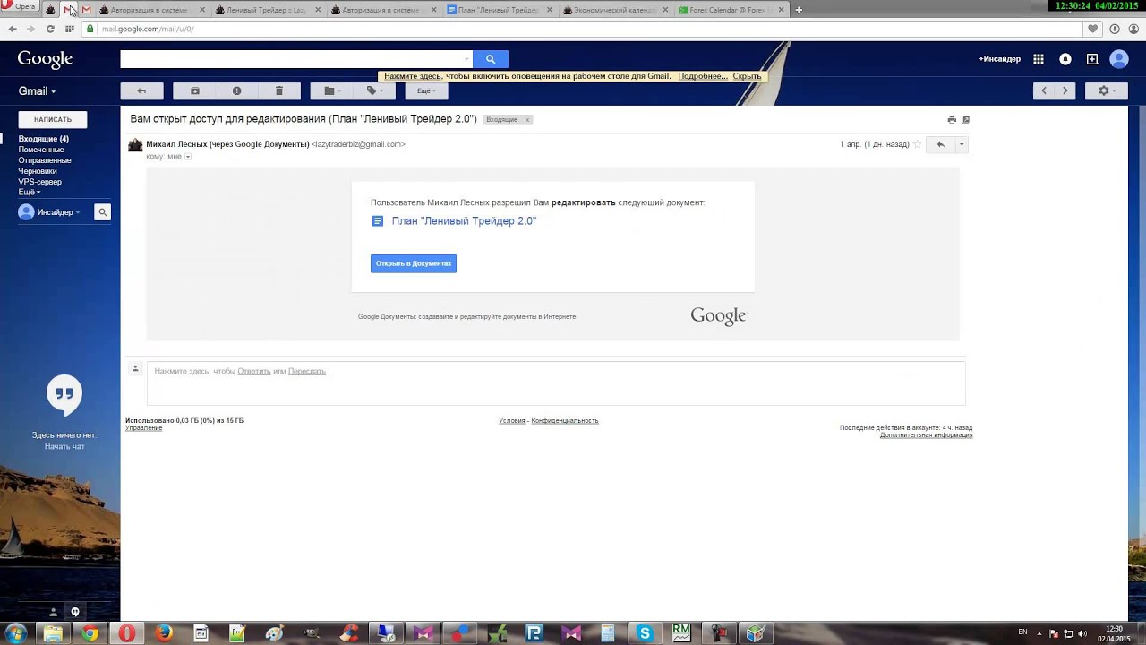
Task: Reply using arrow button in message header
Action: pyautogui.click(x=940, y=144)
